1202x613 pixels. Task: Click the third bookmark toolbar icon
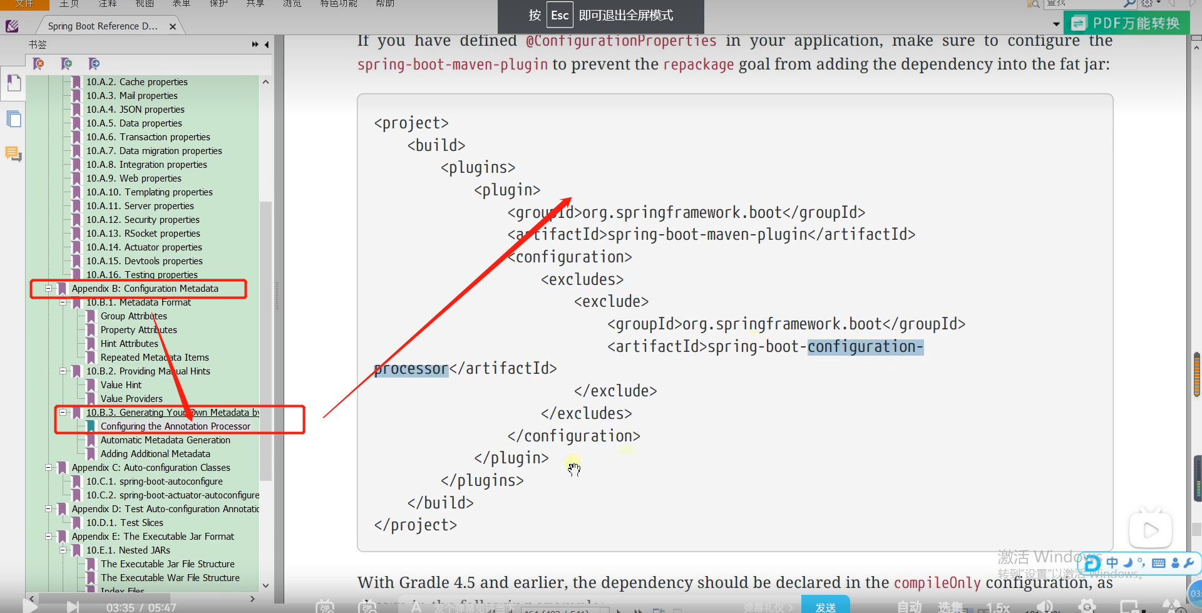point(94,64)
